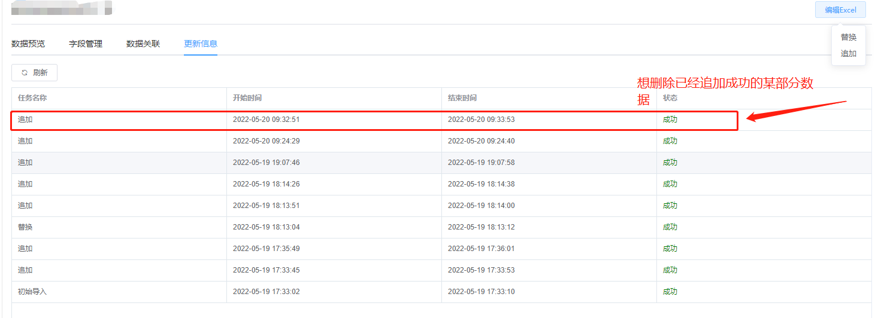The height and width of the screenshot is (318, 881).
Task: Click end time 2022-05-19 18:13:12
Action: (x=482, y=227)
